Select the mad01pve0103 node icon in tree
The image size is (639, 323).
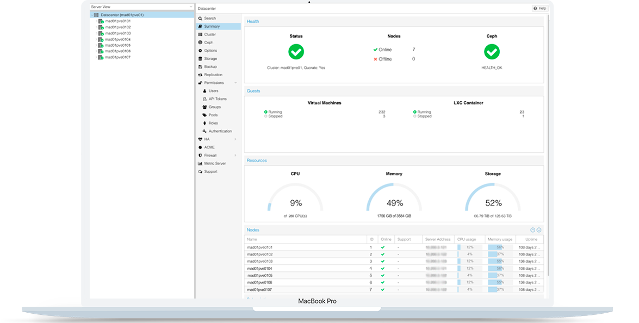tap(101, 33)
